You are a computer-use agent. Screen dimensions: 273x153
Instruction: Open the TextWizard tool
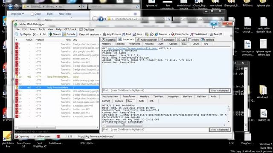point(198,34)
